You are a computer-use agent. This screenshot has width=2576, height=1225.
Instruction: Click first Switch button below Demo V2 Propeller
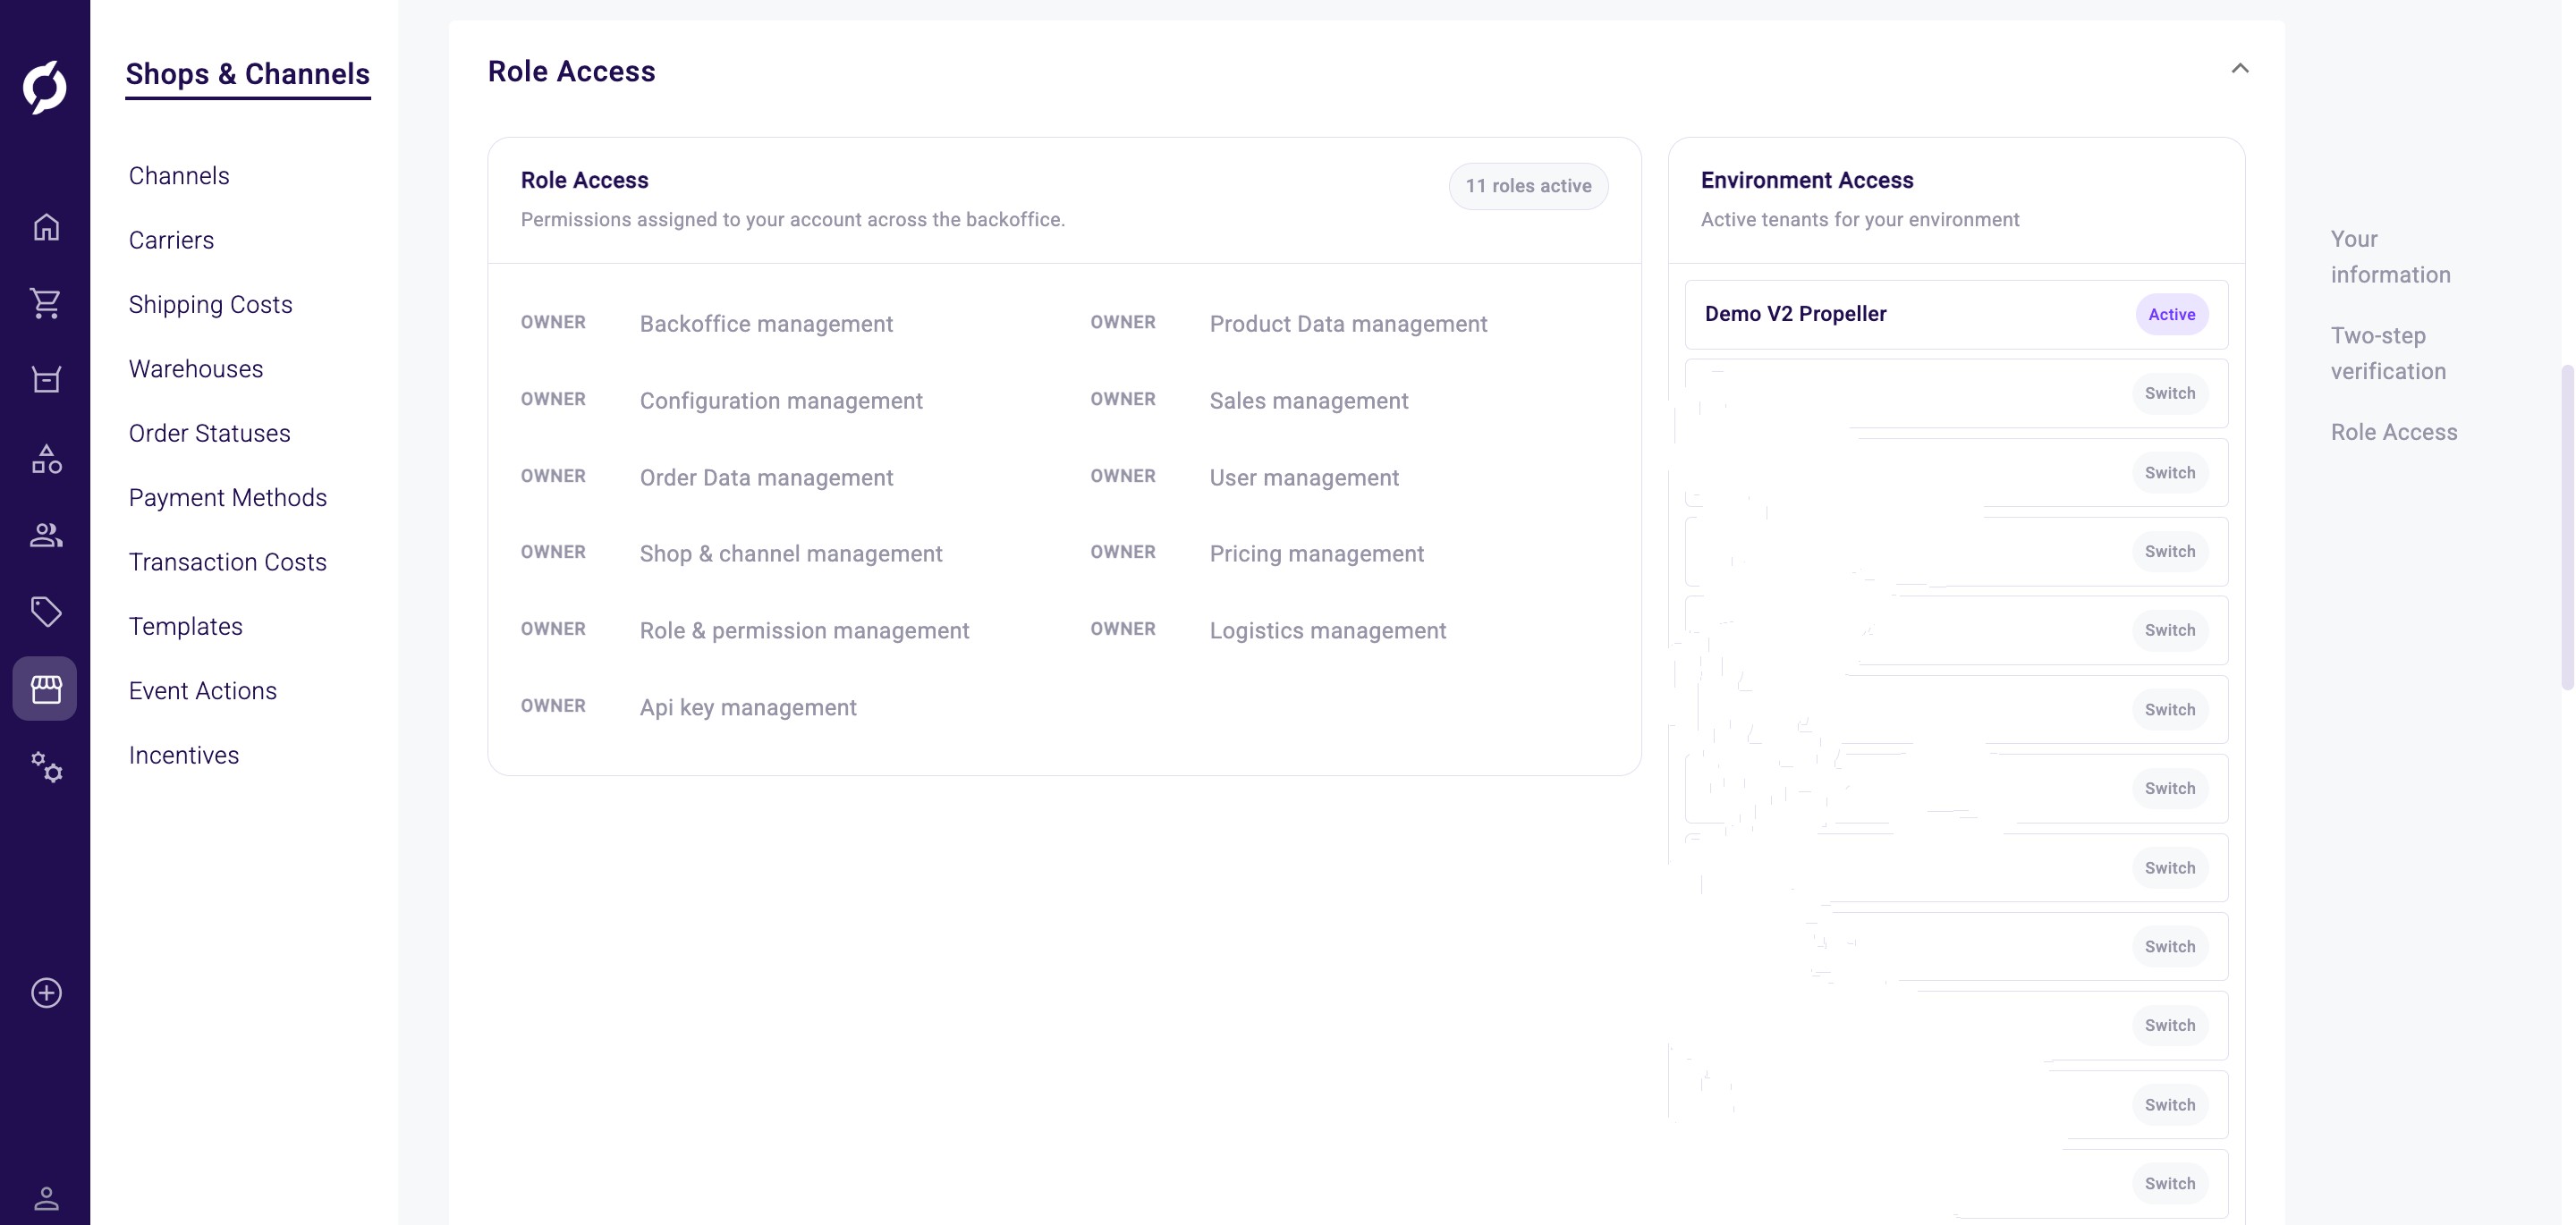coord(2170,393)
